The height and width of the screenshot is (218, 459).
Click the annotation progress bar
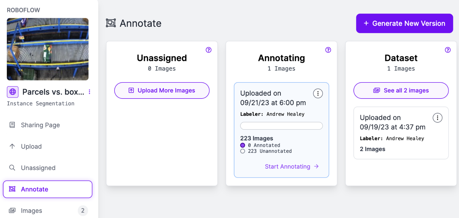(x=281, y=126)
